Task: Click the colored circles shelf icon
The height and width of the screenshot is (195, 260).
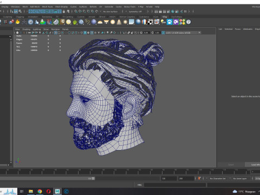Action: (182, 22)
